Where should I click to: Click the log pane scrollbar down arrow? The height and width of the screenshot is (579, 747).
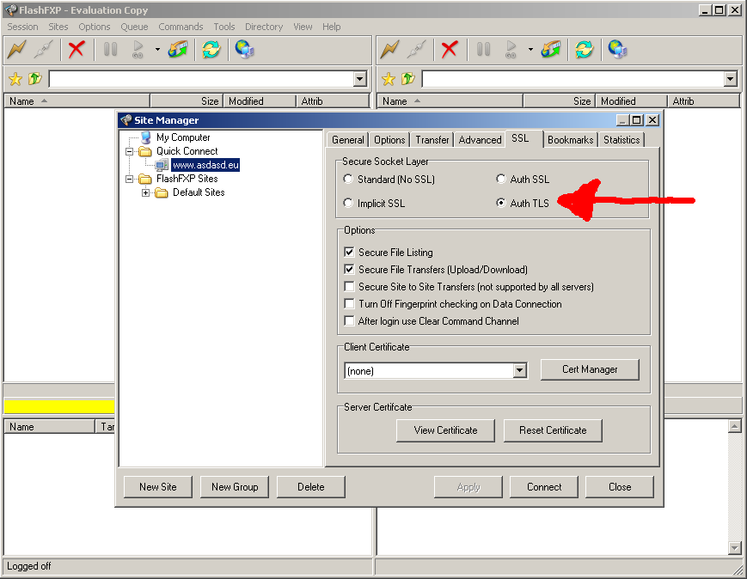[734, 548]
